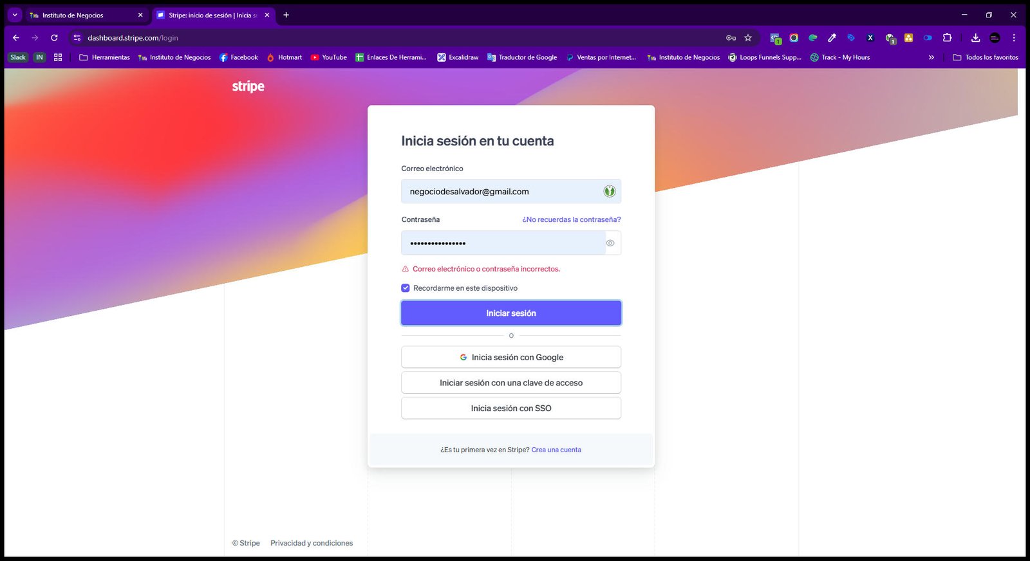This screenshot has height=561, width=1030.
Task: Open the Extensions puzzle piece menu
Action: tap(947, 38)
